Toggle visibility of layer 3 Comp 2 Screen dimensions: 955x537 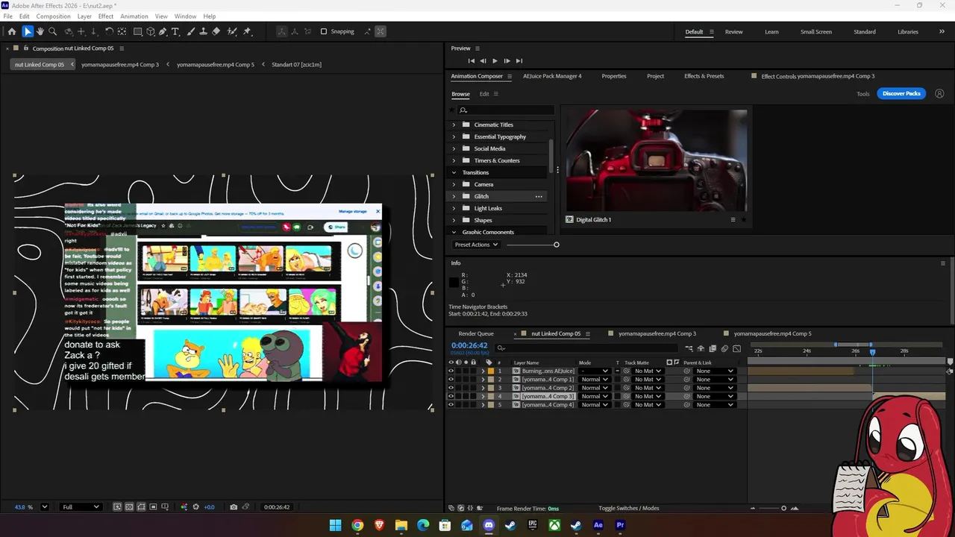pos(451,388)
